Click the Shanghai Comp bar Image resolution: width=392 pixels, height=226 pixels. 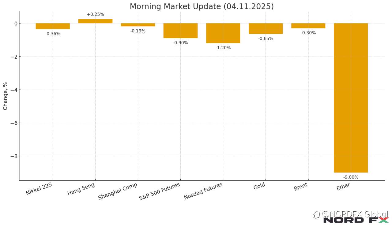coord(138,25)
